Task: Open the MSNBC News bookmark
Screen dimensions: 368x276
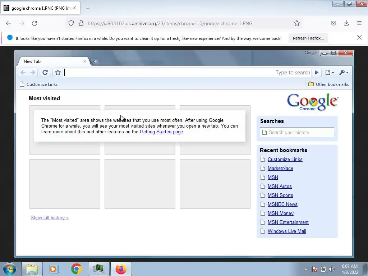Action: (282, 204)
